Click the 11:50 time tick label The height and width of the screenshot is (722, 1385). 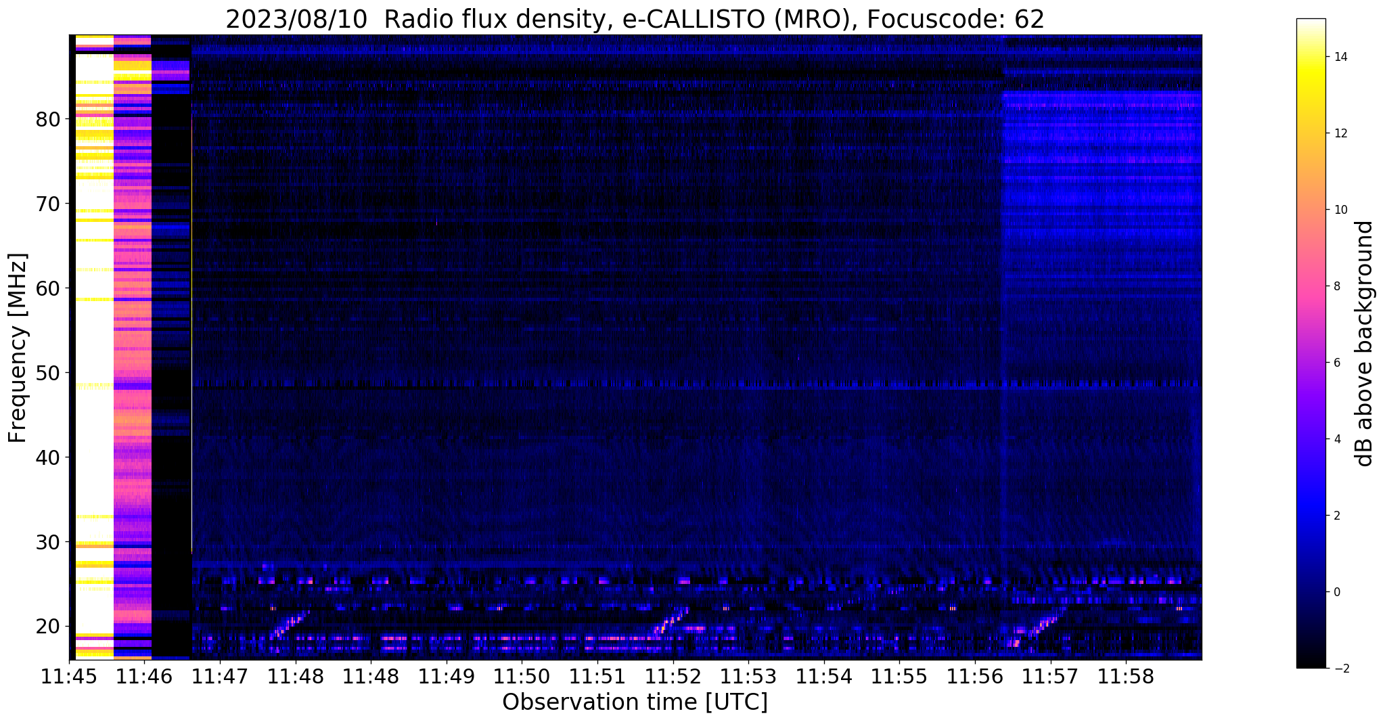click(x=522, y=677)
